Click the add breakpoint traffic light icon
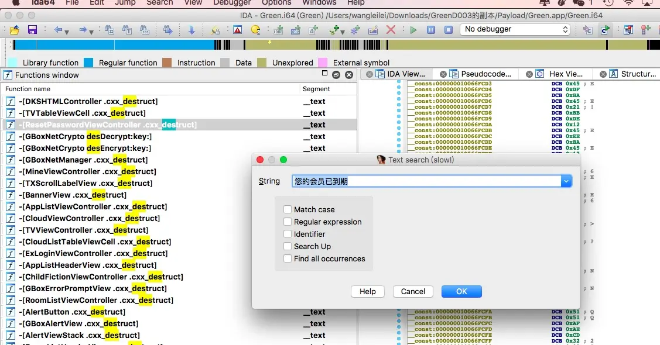The width and height of the screenshot is (660, 345). pyautogui.click(x=646, y=30)
